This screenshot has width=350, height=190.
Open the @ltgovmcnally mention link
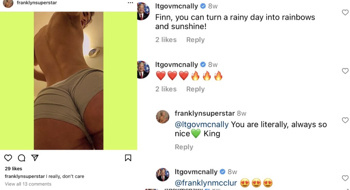pos(202,124)
